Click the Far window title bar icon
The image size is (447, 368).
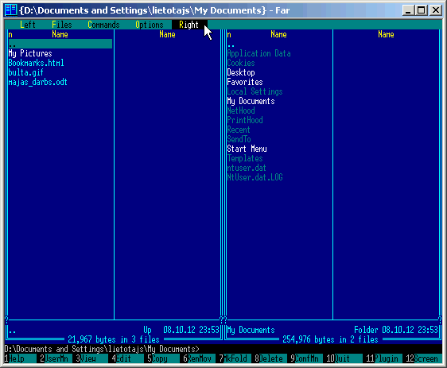click(x=11, y=10)
